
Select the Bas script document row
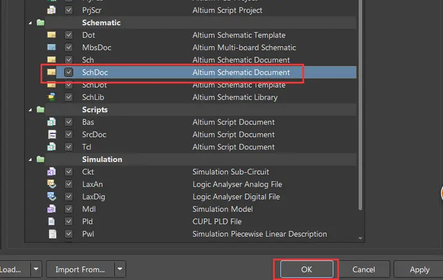(201, 122)
